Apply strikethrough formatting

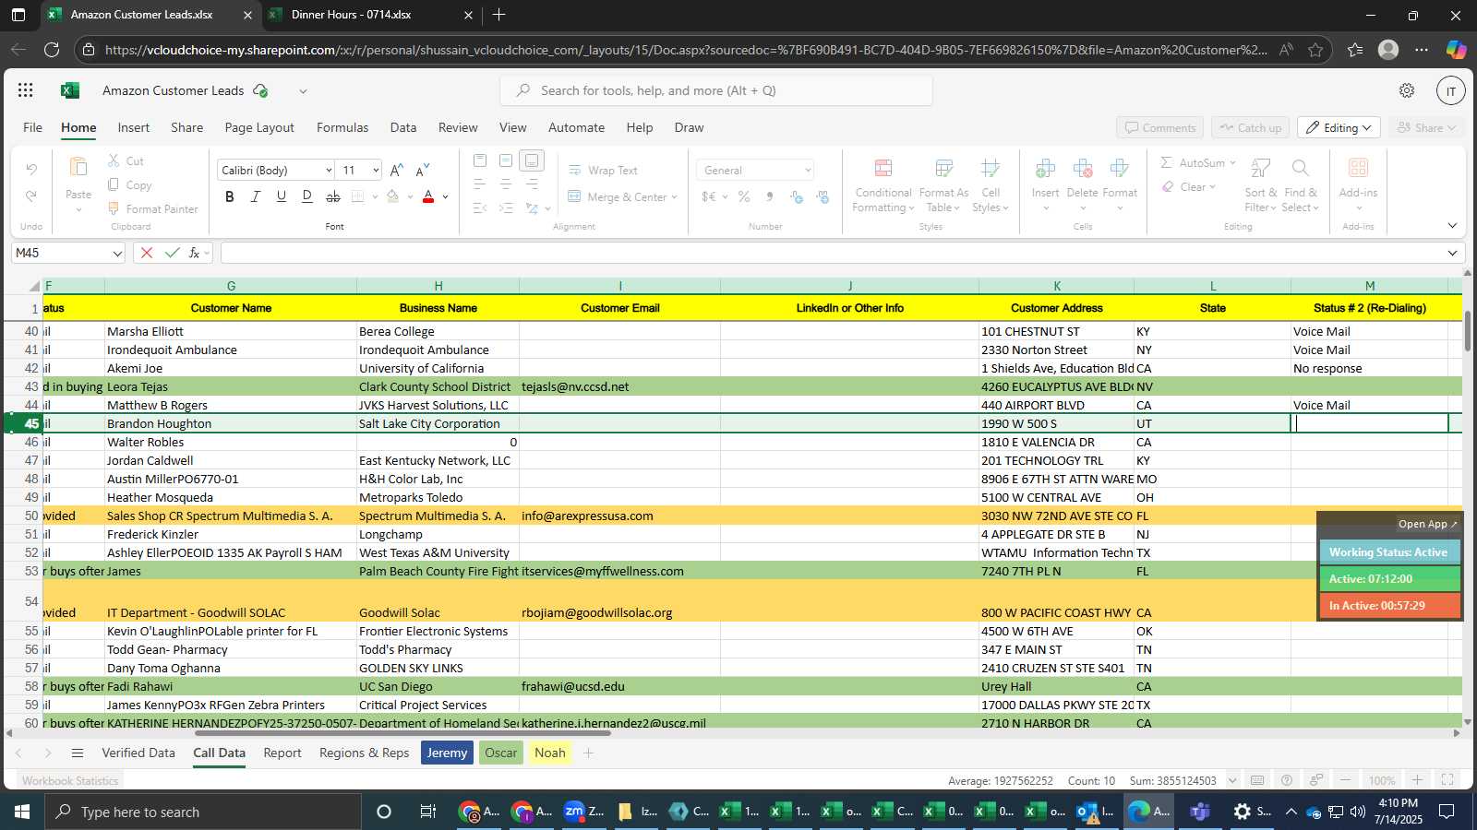point(333,196)
